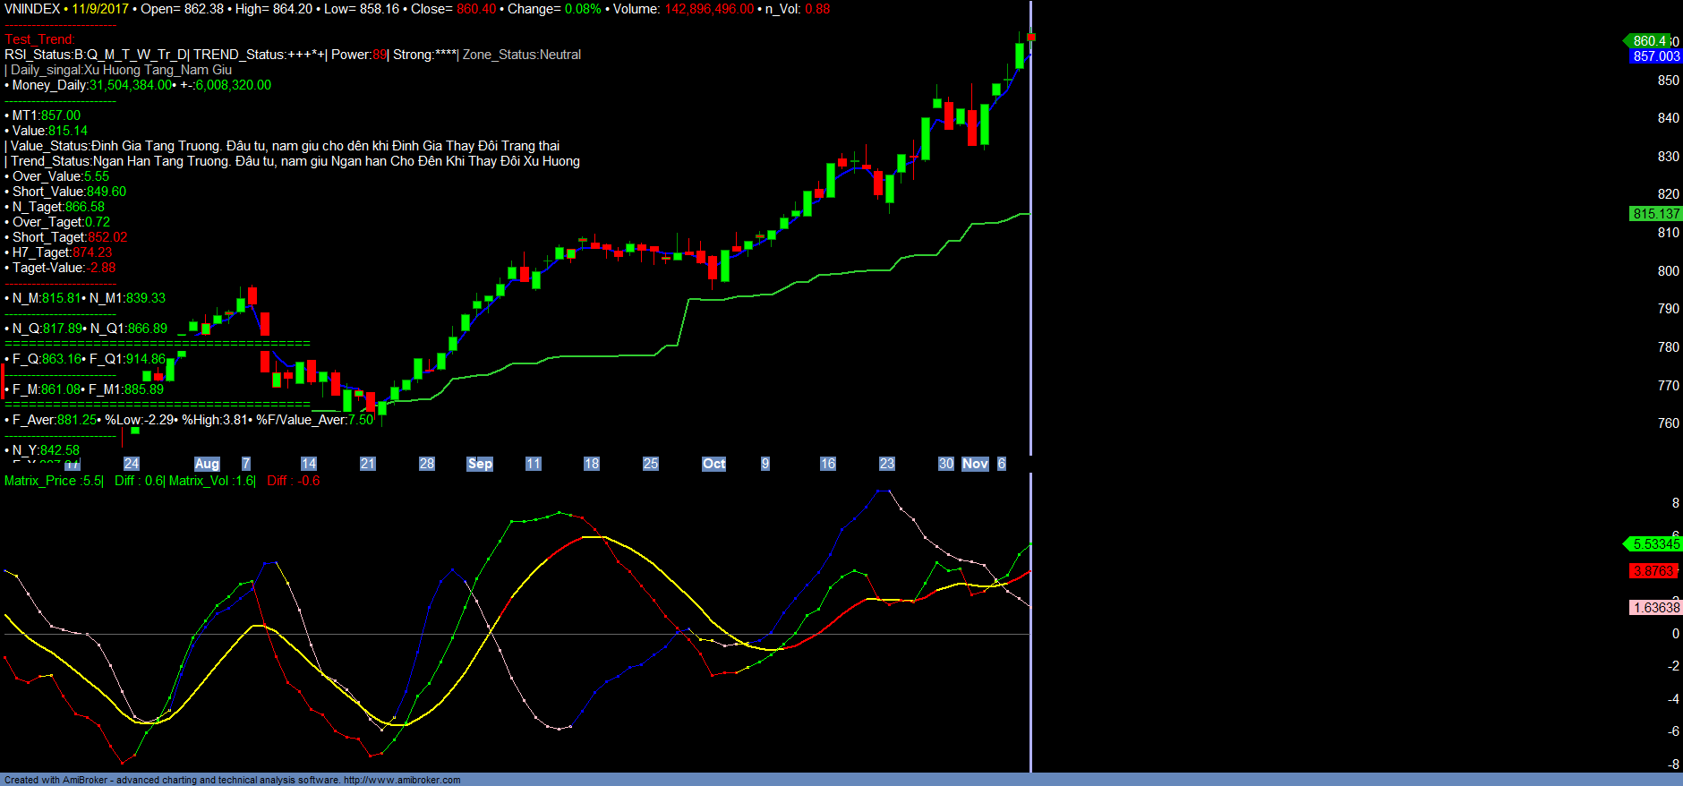Click the amibroker.com link in footer

click(401, 780)
